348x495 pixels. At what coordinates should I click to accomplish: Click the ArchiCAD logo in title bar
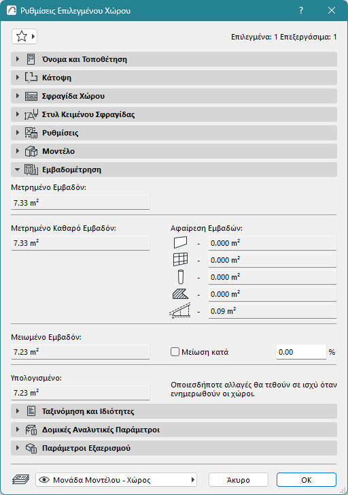12,11
